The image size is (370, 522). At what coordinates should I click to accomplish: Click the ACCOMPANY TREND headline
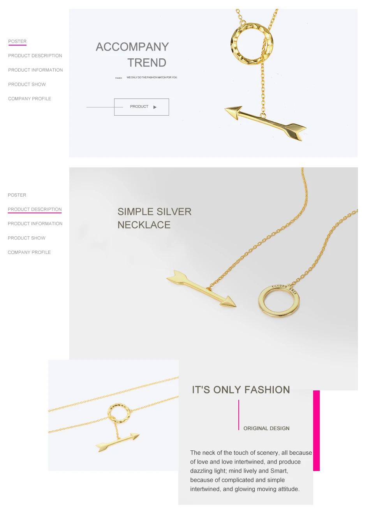click(x=132, y=54)
